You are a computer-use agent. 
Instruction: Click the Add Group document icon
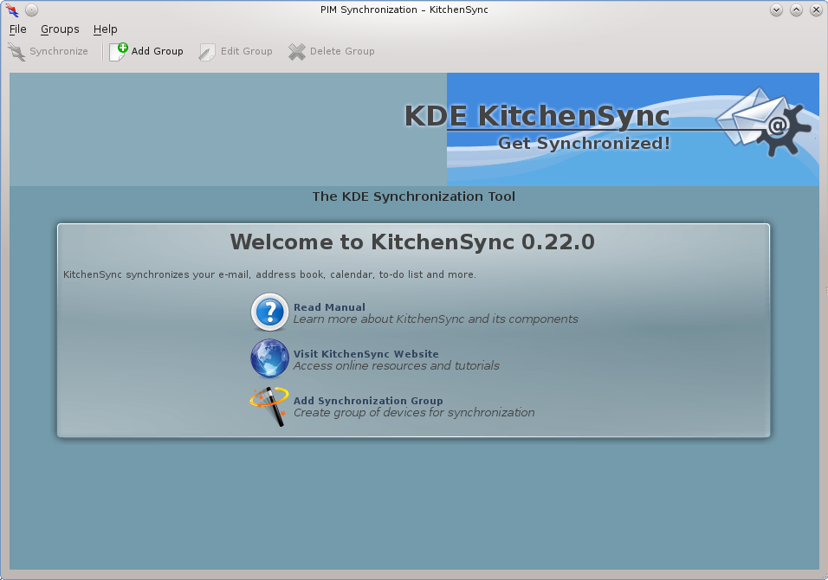[119, 52]
